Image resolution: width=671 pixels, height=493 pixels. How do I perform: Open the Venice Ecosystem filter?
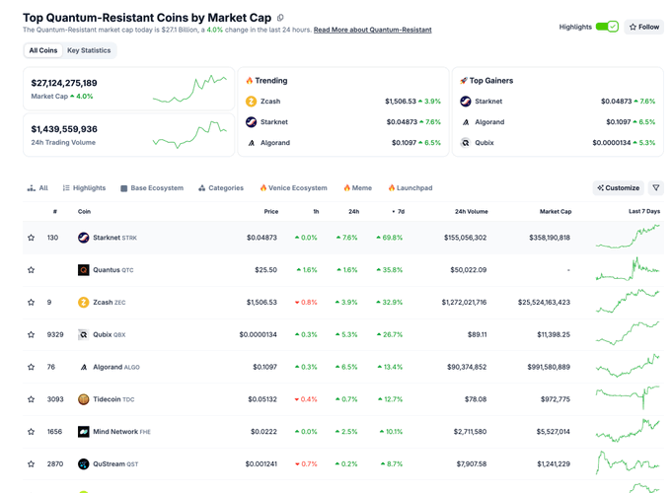tap(294, 187)
